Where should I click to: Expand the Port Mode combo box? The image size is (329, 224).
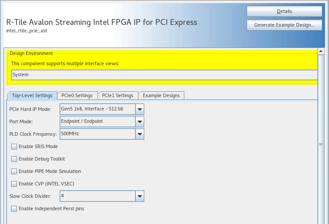140,122
